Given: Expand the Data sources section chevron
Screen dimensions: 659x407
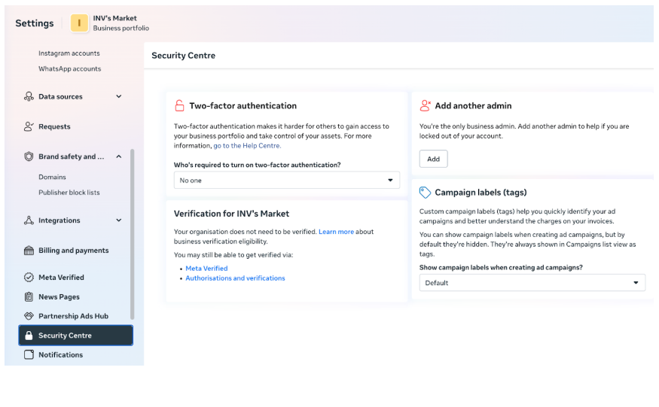Looking at the screenshot, I should click(119, 96).
